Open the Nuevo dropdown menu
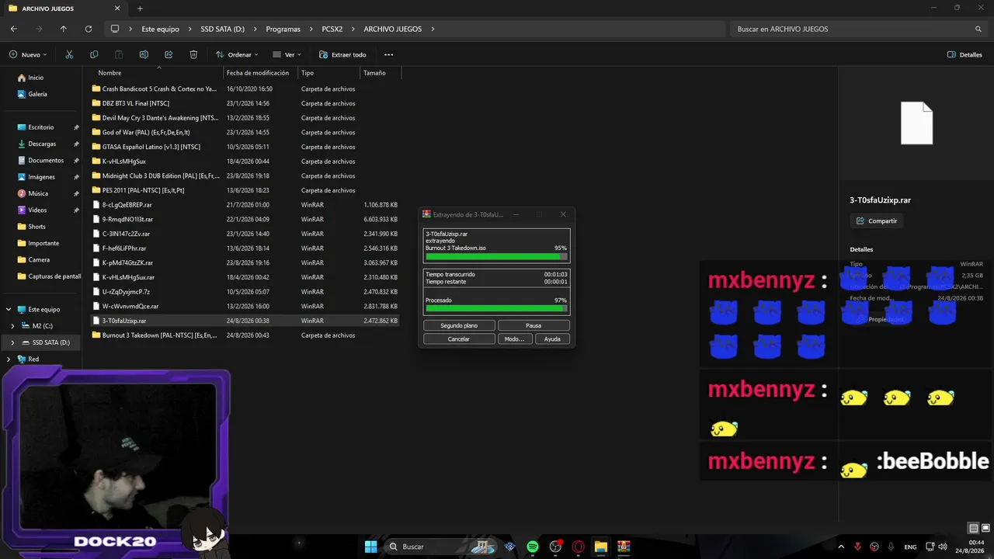 pos(28,54)
